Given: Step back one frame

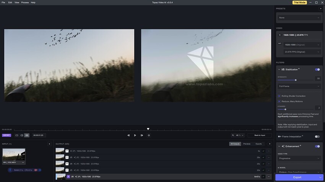Looking at the screenshot, I should (128, 135).
